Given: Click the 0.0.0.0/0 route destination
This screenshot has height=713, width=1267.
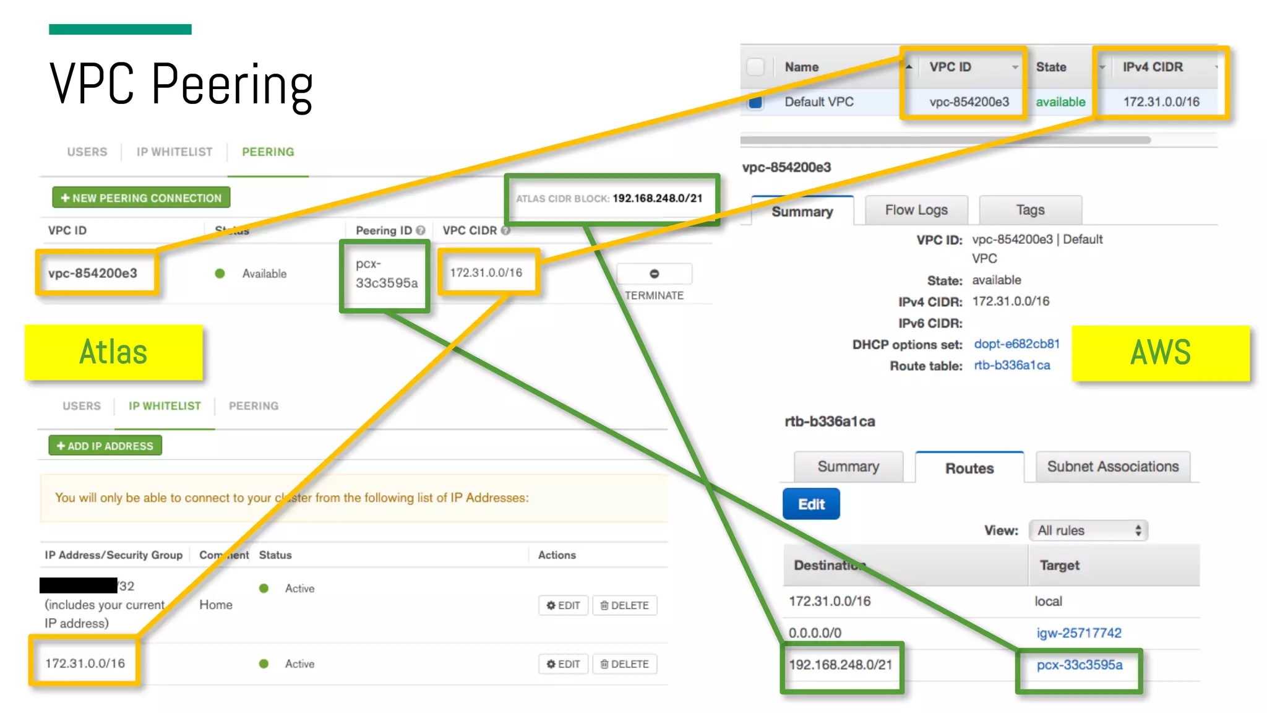Looking at the screenshot, I should click(x=815, y=633).
